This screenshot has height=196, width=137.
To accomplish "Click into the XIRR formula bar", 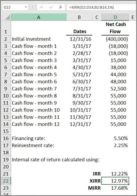I will (x=101, y=8).
